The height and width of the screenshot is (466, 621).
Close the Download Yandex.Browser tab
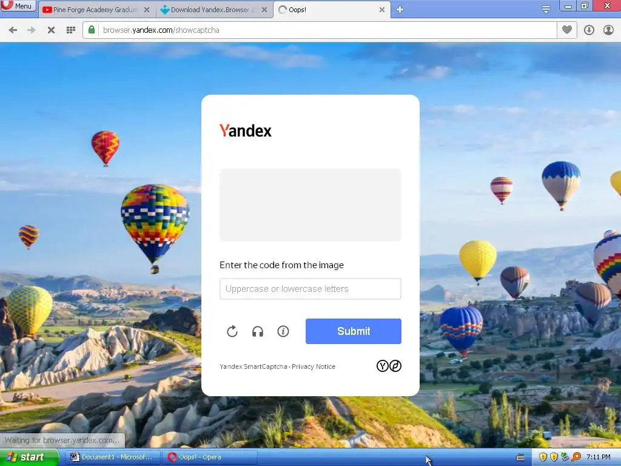[264, 10]
